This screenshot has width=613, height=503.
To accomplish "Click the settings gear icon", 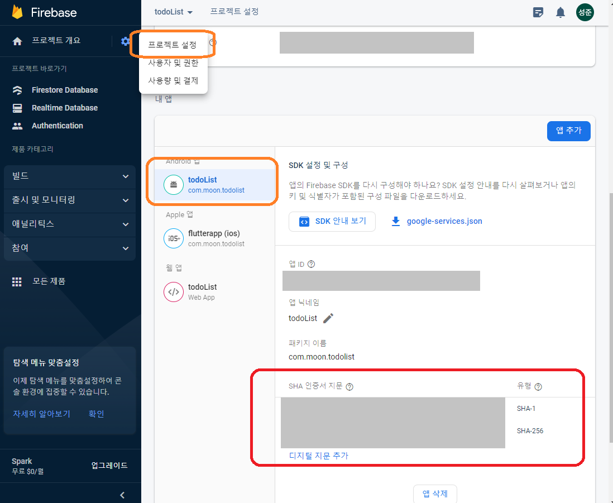I will (125, 41).
